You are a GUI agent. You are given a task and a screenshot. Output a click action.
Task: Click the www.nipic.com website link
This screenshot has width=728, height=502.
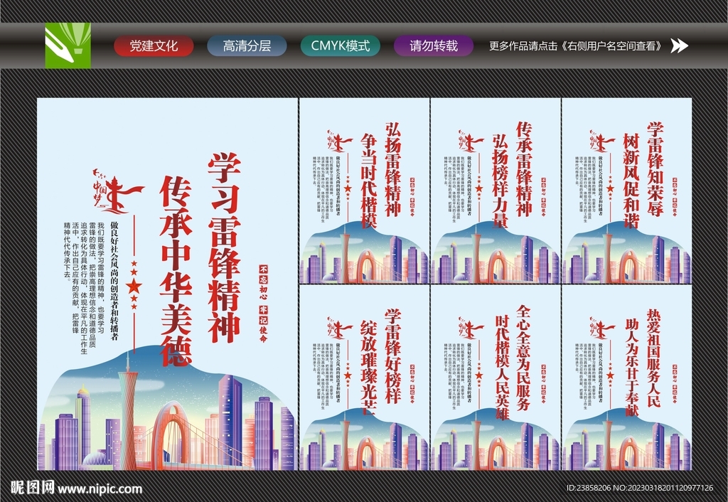100,489
